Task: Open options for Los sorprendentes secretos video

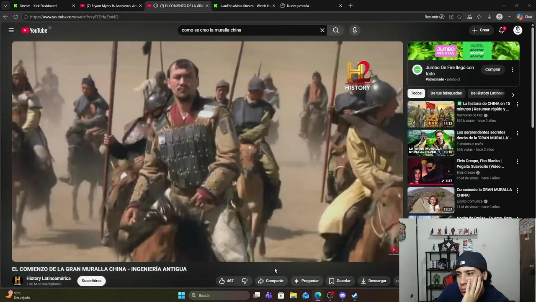Action: (x=518, y=133)
